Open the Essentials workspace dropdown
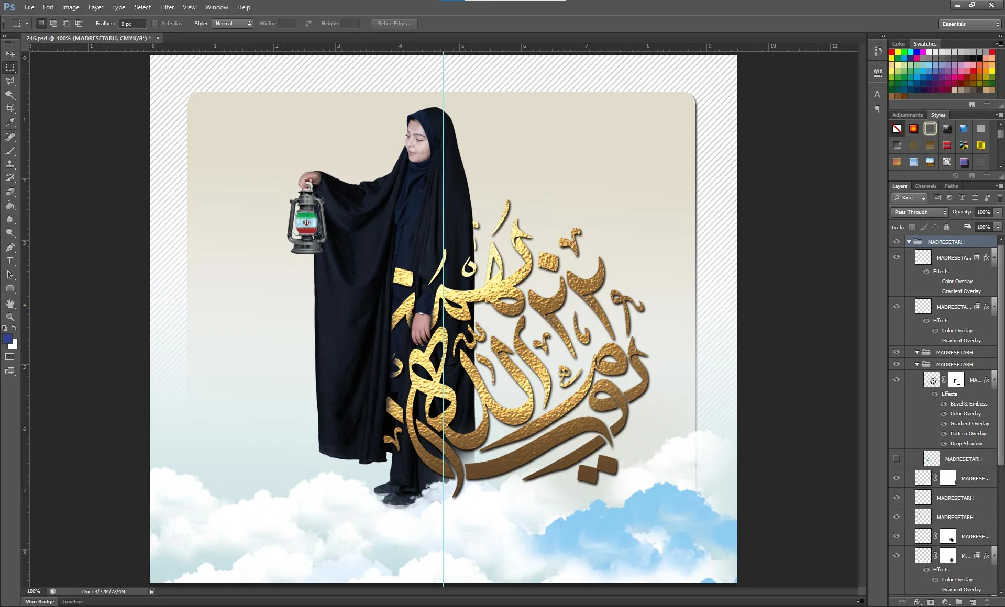Viewport: 1005px width, 607px height. click(970, 24)
